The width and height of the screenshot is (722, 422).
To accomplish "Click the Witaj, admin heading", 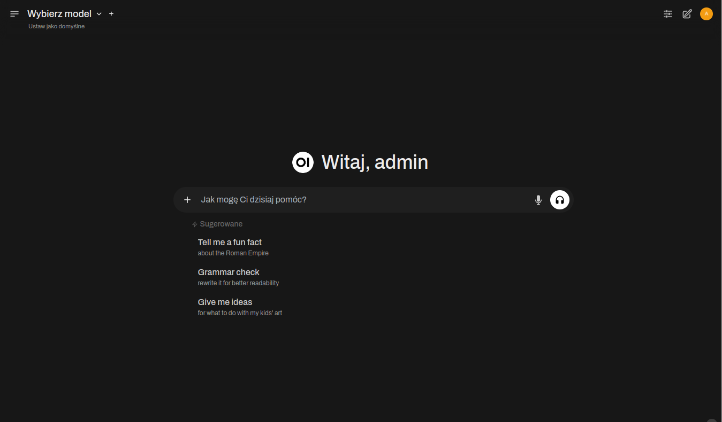I will (375, 162).
